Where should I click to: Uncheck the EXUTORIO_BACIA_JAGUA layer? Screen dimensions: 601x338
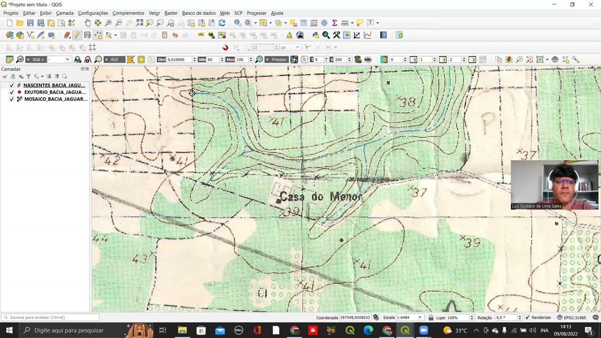coord(12,92)
